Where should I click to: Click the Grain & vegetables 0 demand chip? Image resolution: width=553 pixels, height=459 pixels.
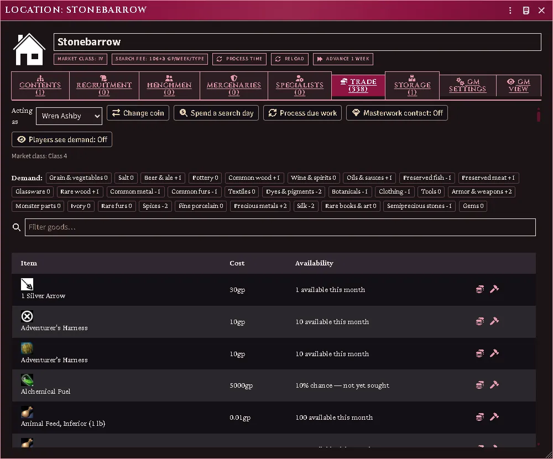tap(79, 178)
